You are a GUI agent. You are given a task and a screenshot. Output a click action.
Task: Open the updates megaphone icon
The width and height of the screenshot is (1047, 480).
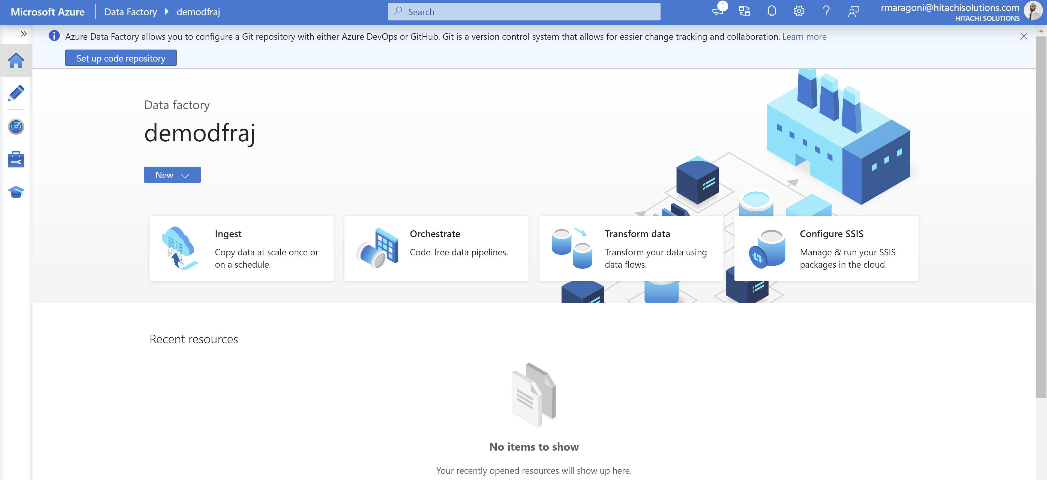718,11
